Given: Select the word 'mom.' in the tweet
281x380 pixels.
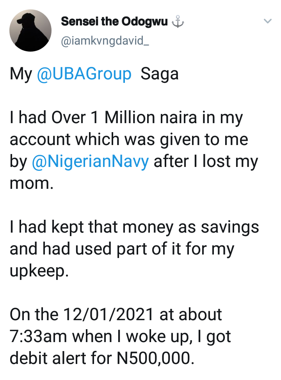Looking at the screenshot, I should (32, 183).
